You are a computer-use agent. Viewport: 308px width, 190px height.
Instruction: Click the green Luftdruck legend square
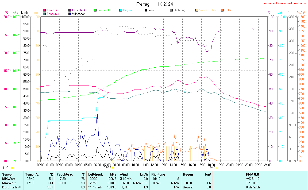[x=95, y=10]
